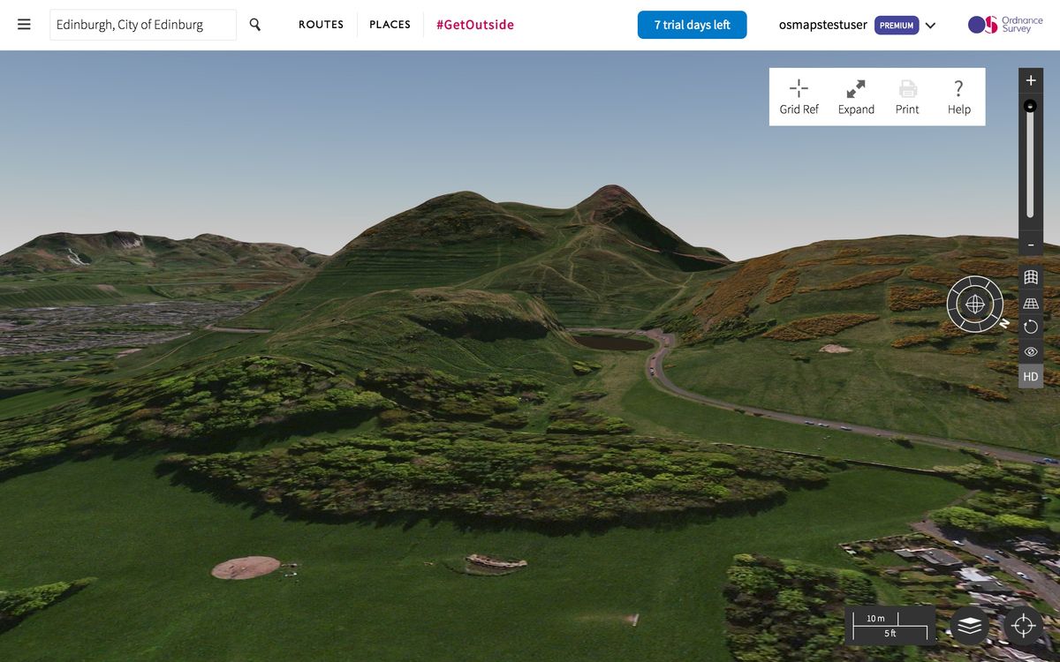The image size is (1060, 662).
Task: Click the Edinburgh location search field
Action: pyautogui.click(x=143, y=25)
